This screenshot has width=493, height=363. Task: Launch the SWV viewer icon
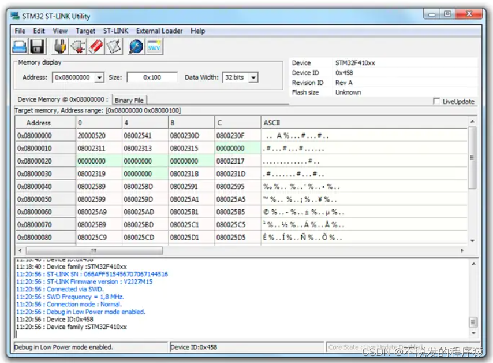(x=154, y=46)
